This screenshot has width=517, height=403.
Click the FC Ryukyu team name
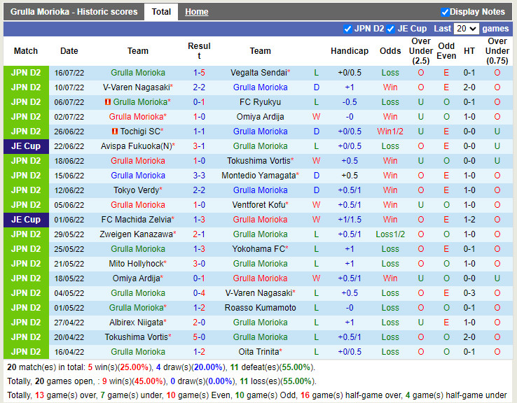click(x=260, y=102)
